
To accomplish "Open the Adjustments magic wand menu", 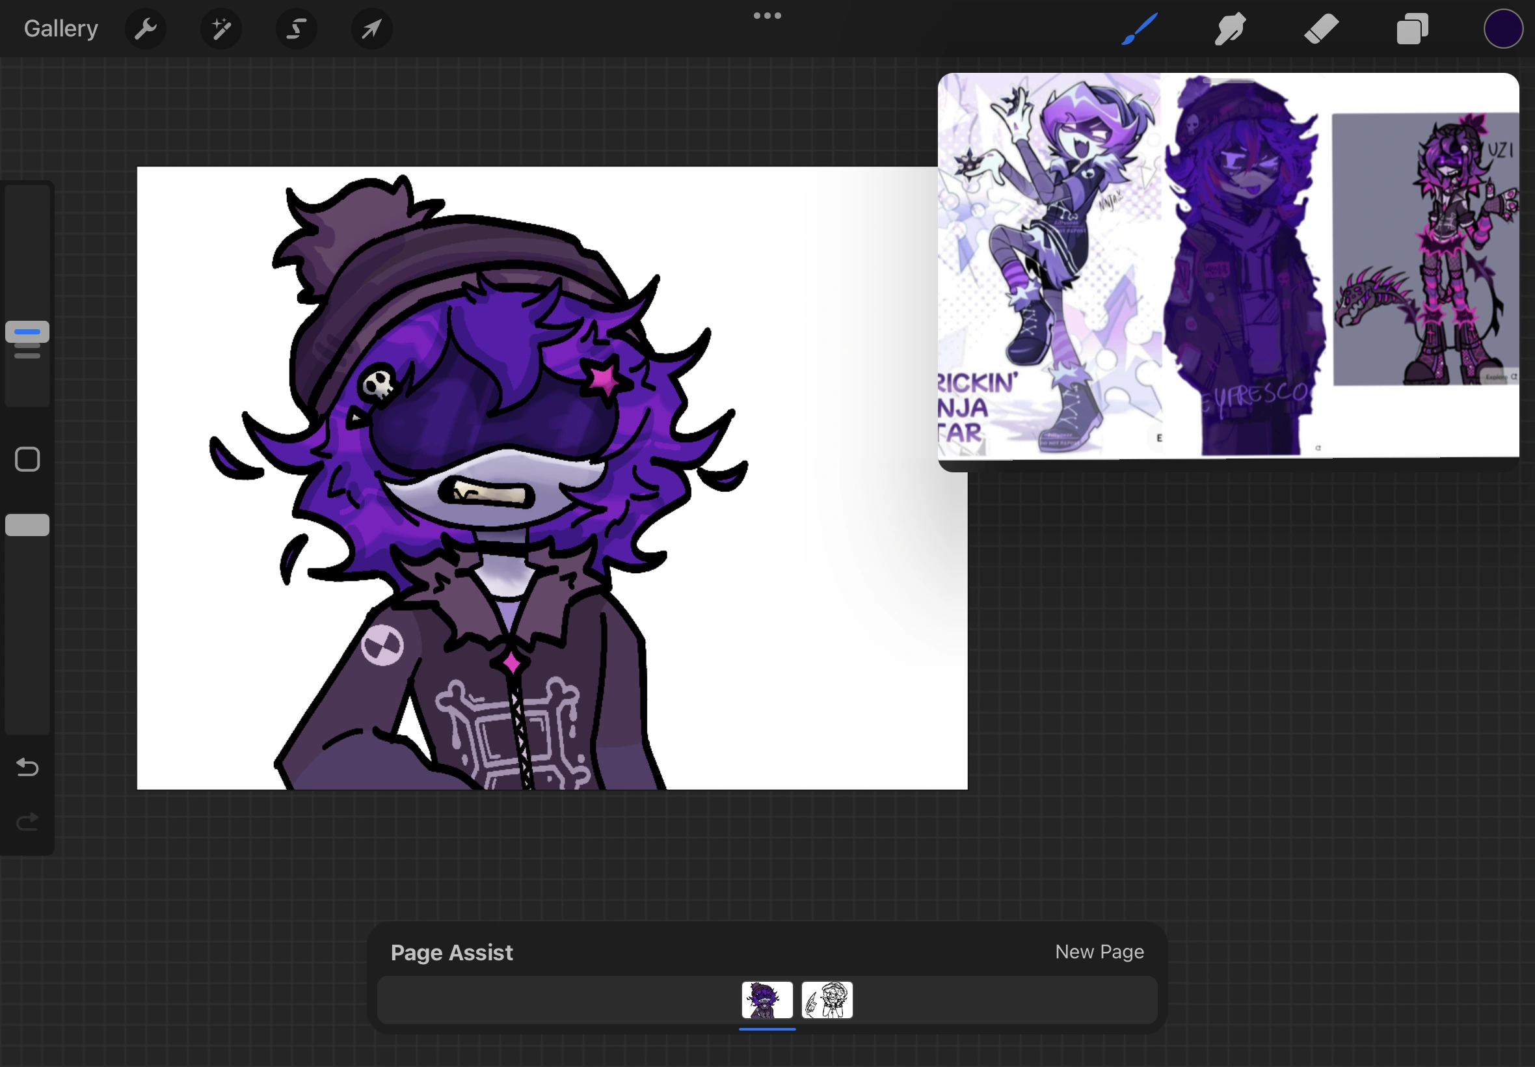I will [220, 28].
